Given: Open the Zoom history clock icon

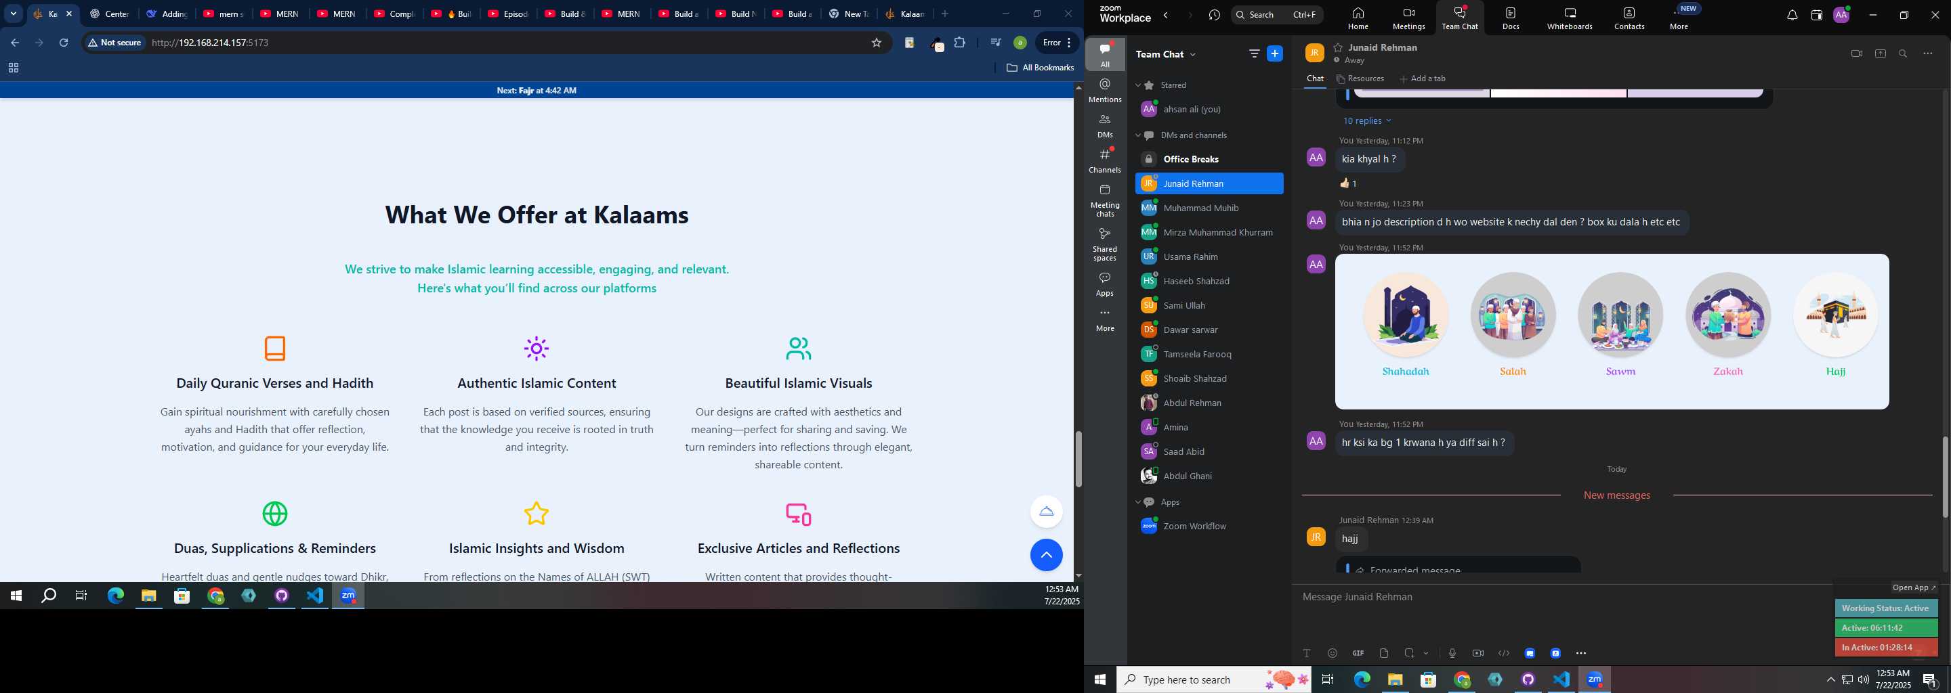Looking at the screenshot, I should pyautogui.click(x=1214, y=15).
